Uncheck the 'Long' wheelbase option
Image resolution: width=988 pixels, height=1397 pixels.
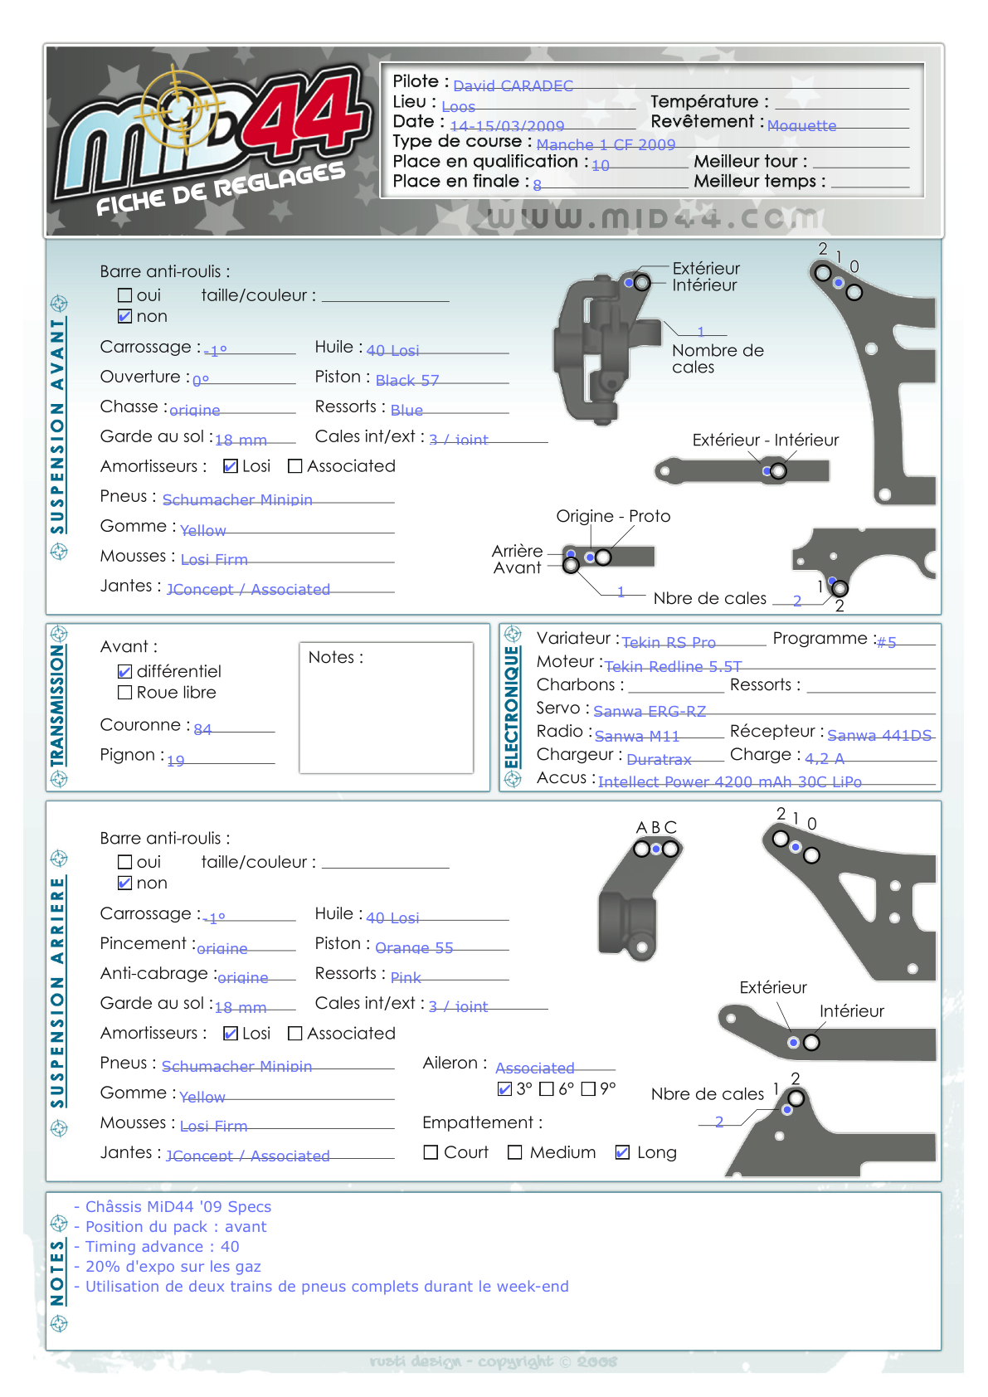(x=622, y=1152)
